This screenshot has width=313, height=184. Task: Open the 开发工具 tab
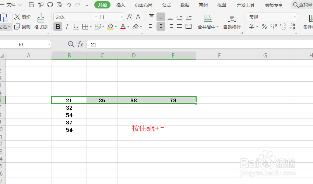(245, 5)
